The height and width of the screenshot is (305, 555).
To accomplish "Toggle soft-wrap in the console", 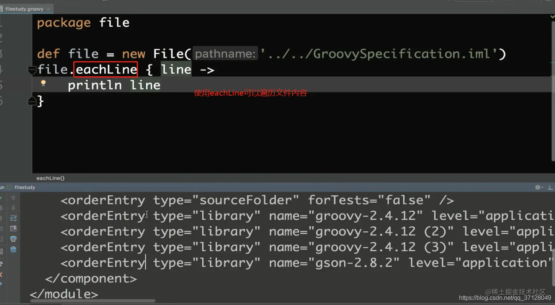I will 13,218.
